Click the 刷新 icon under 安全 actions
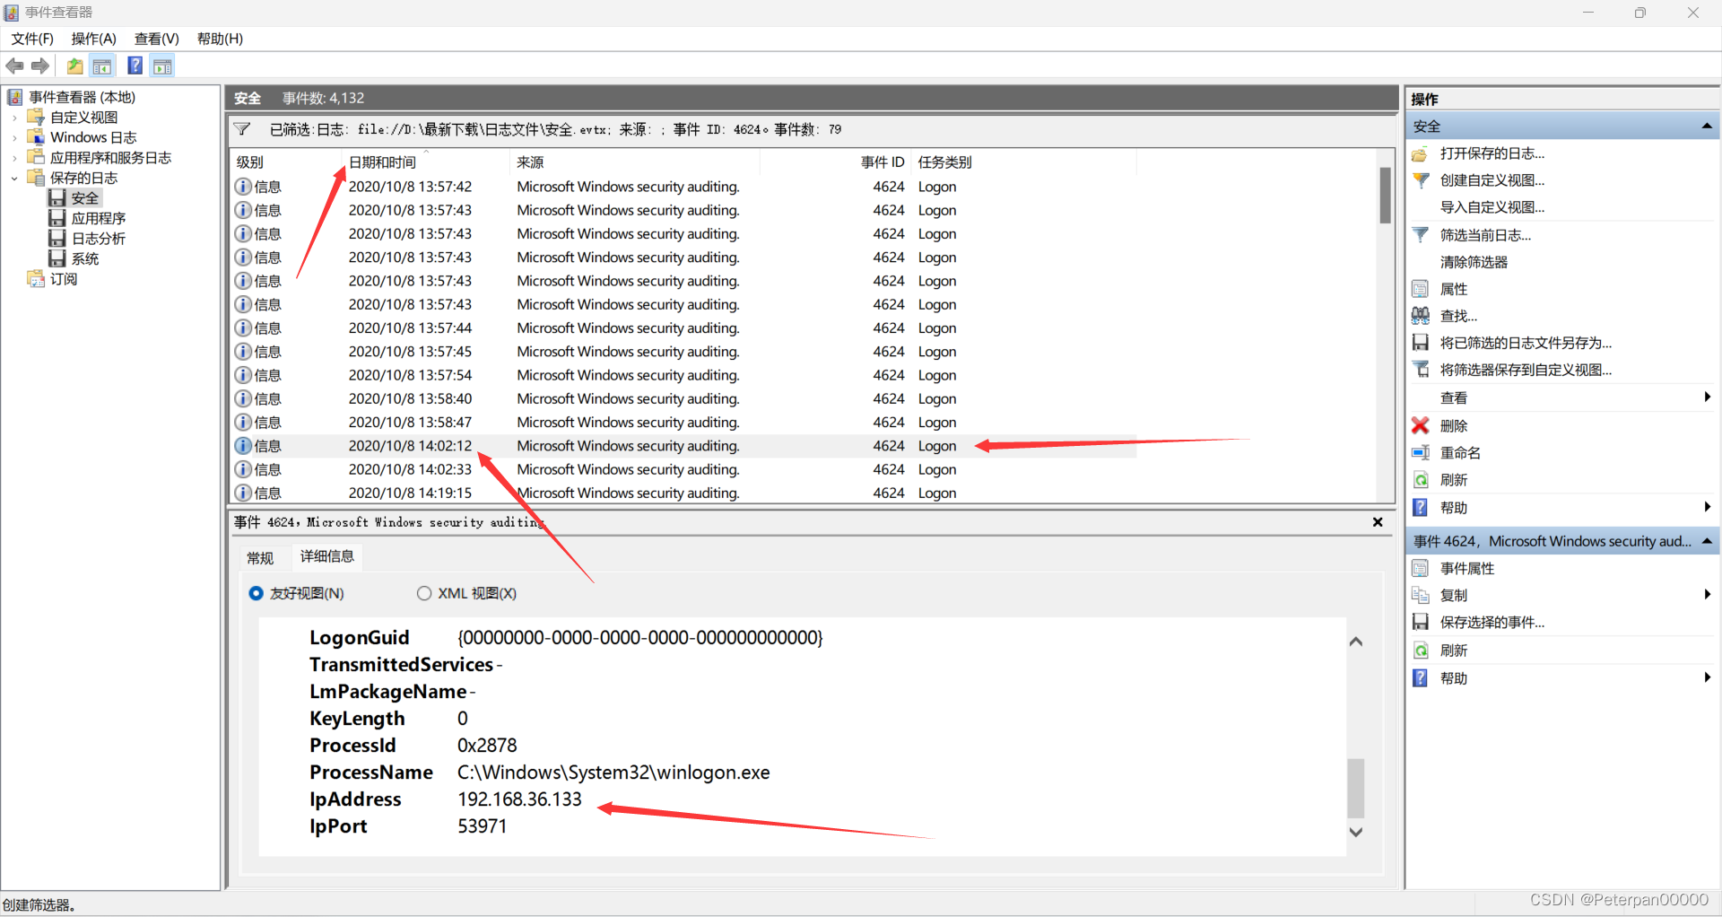 [x=1421, y=480]
